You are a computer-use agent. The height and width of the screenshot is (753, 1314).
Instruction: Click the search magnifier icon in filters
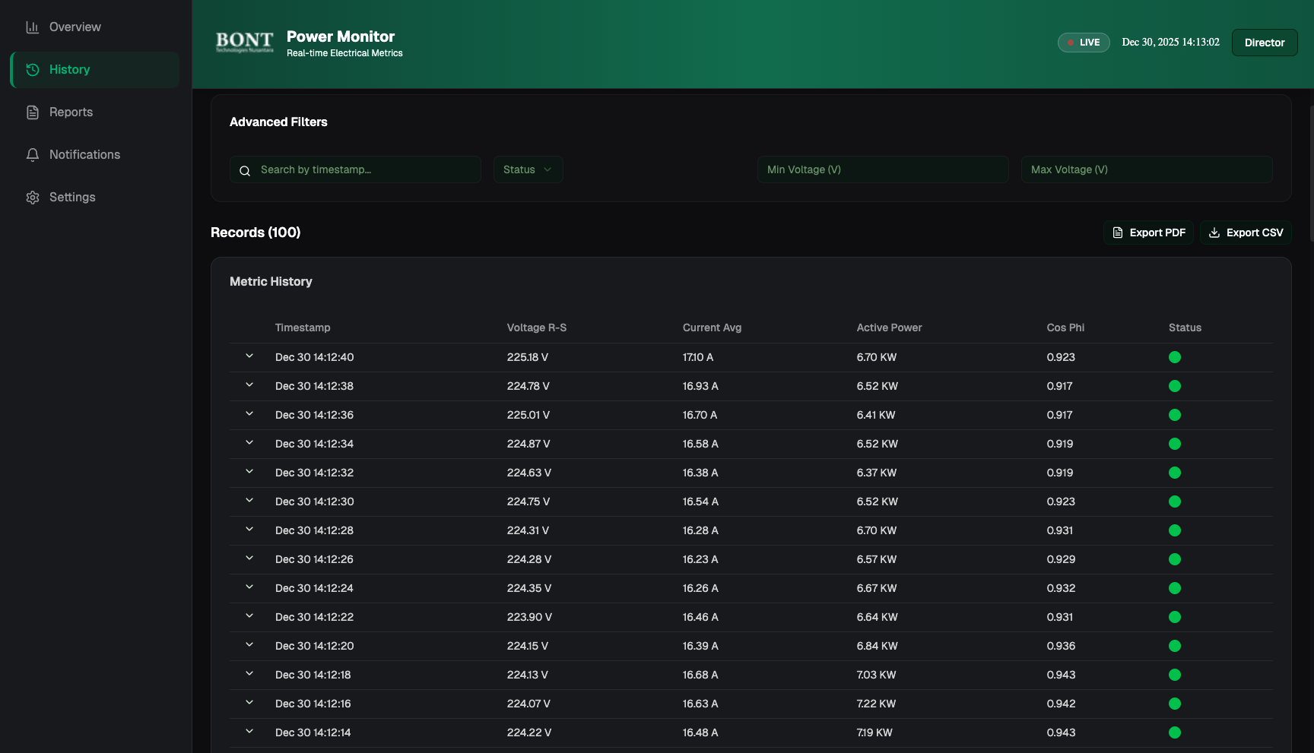tap(245, 171)
